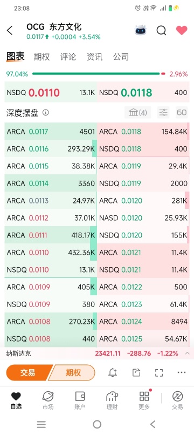Open the depth display settings sliders icon
Image resolution: width=194 pixels, height=435 pixels.
(163, 112)
